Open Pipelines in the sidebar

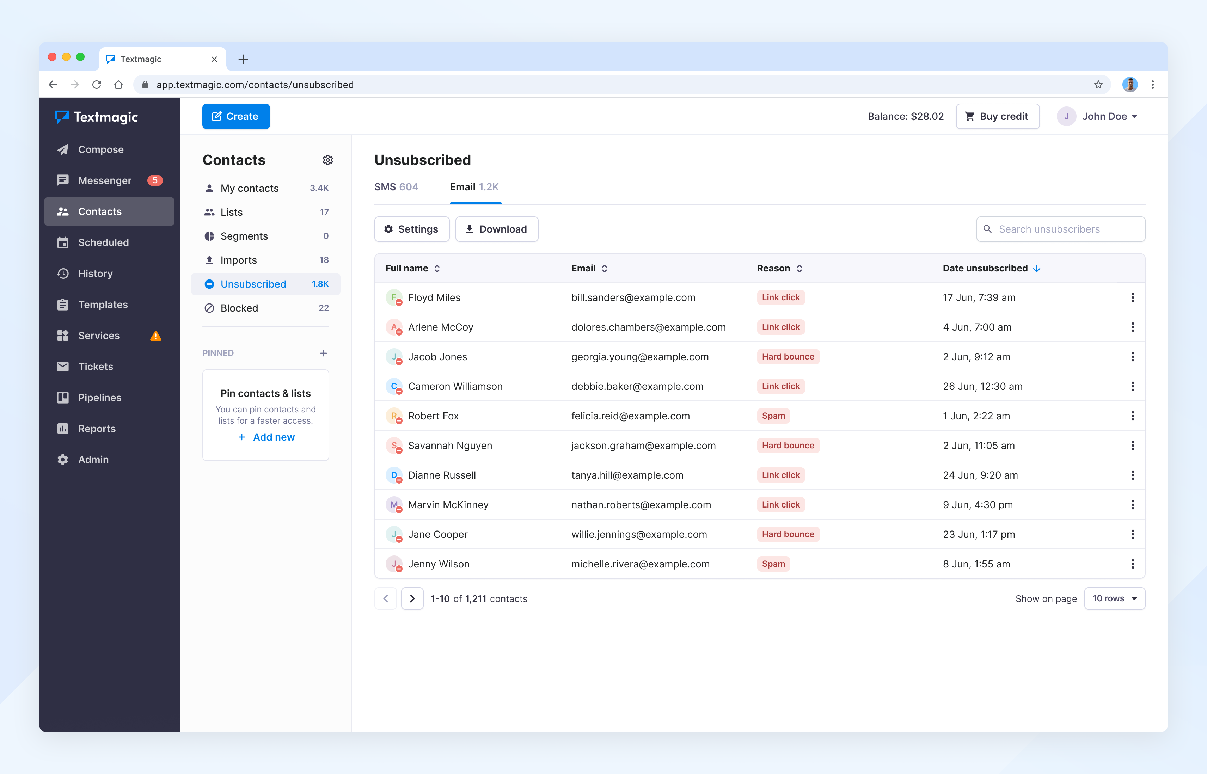(x=109, y=398)
